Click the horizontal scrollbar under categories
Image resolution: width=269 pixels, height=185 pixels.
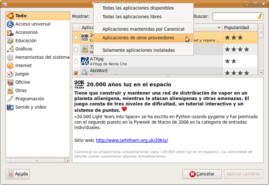[x=38, y=161]
